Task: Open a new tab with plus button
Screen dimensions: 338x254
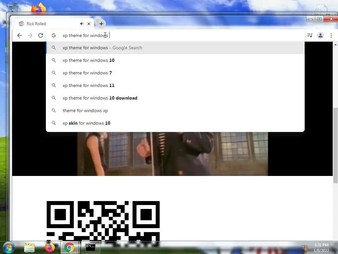Action: pyautogui.click(x=101, y=24)
